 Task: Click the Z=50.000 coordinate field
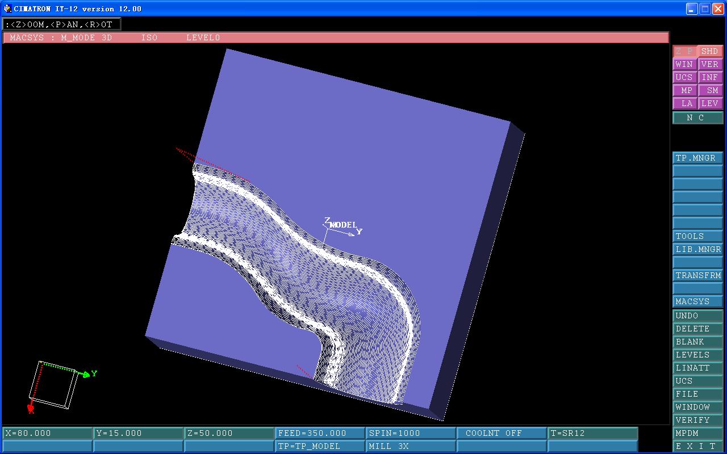(x=229, y=433)
